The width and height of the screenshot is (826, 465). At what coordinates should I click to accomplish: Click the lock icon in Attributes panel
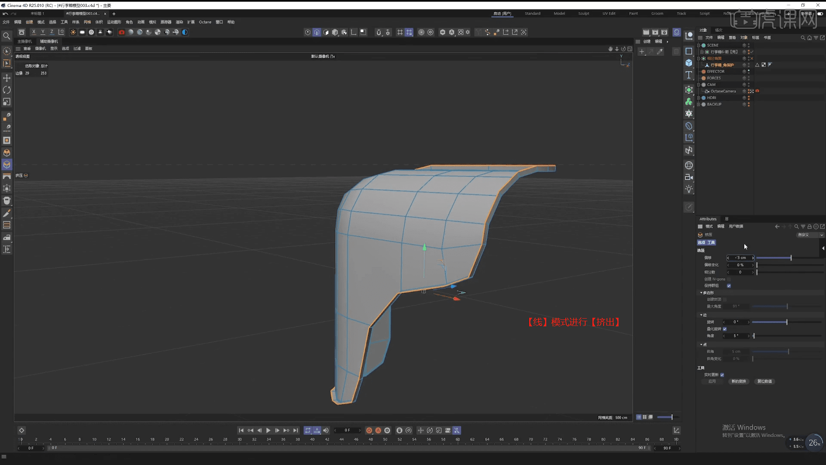click(x=809, y=226)
